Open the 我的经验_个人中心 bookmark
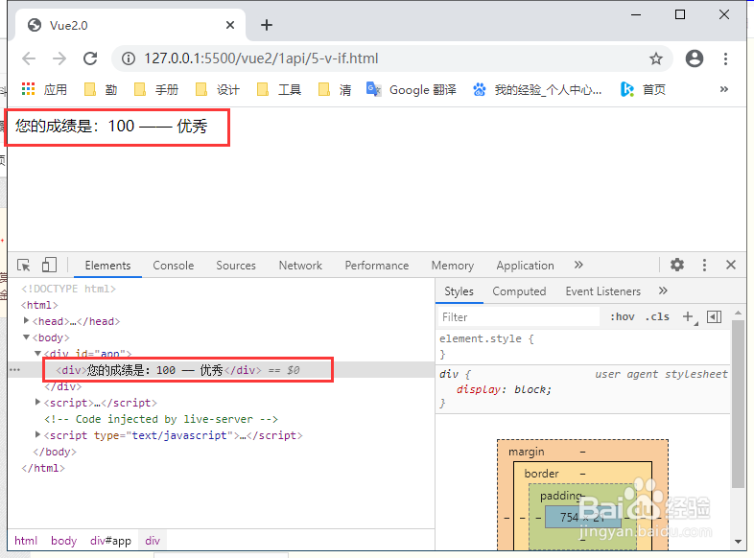 [x=537, y=89]
